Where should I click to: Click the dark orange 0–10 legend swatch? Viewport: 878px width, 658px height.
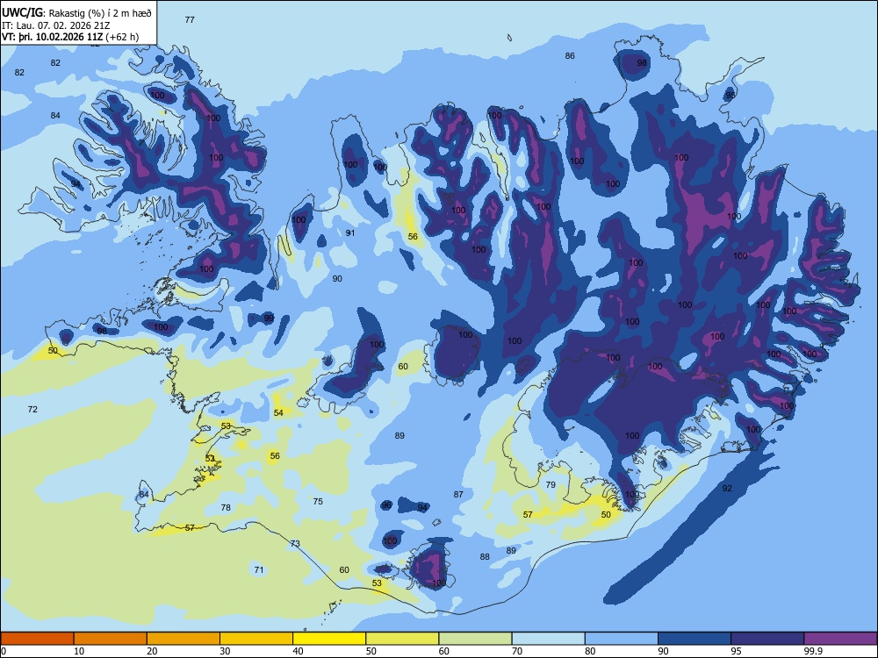point(37,639)
